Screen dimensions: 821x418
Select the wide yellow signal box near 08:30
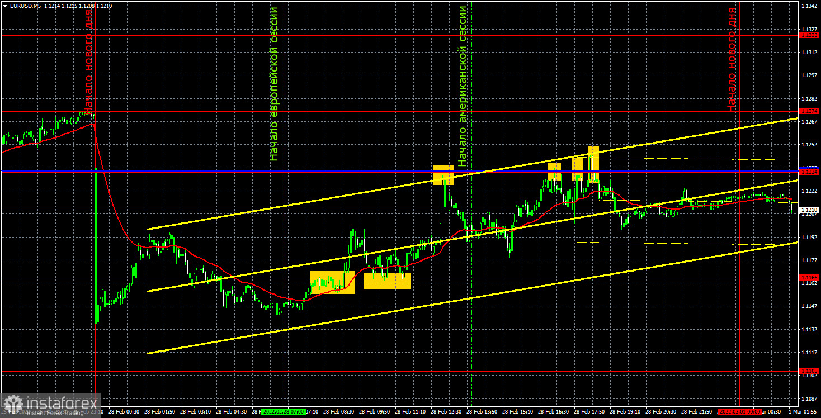pyautogui.click(x=333, y=282)
